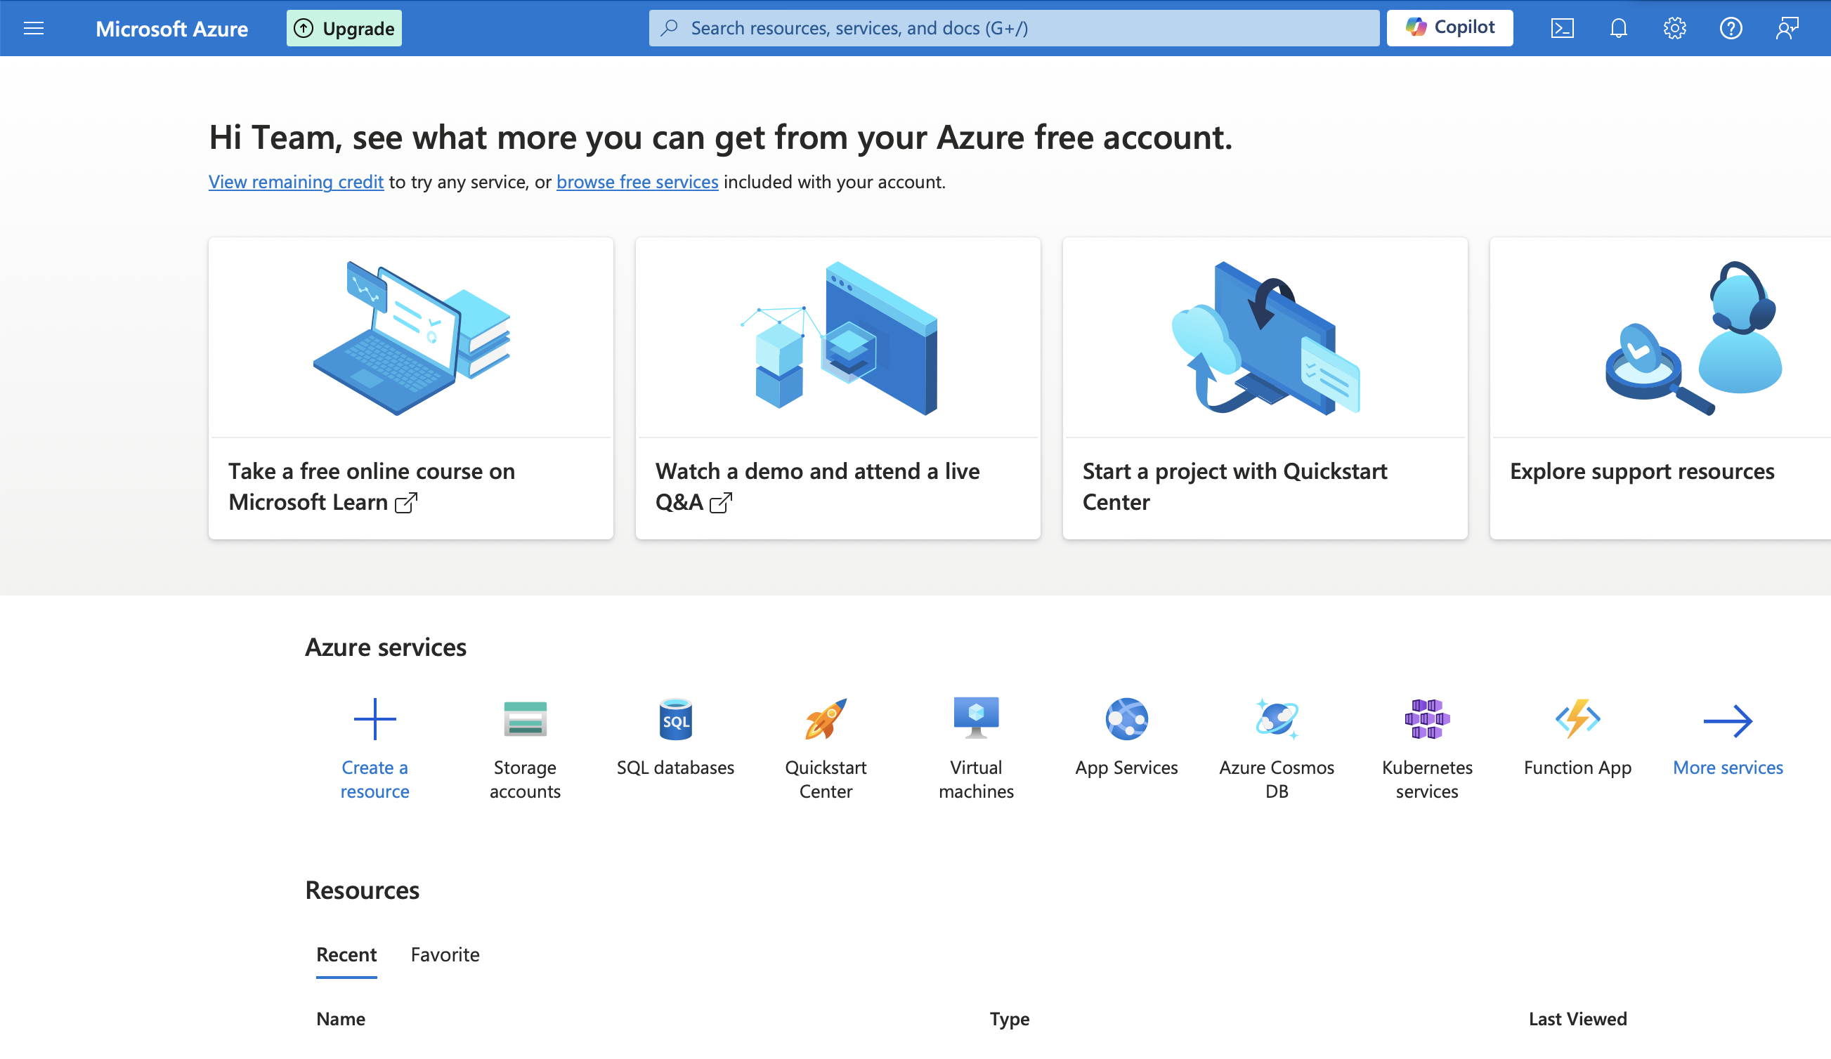Check notifications via the bell
The image size is (1831, 1059).
(1619, 27)
